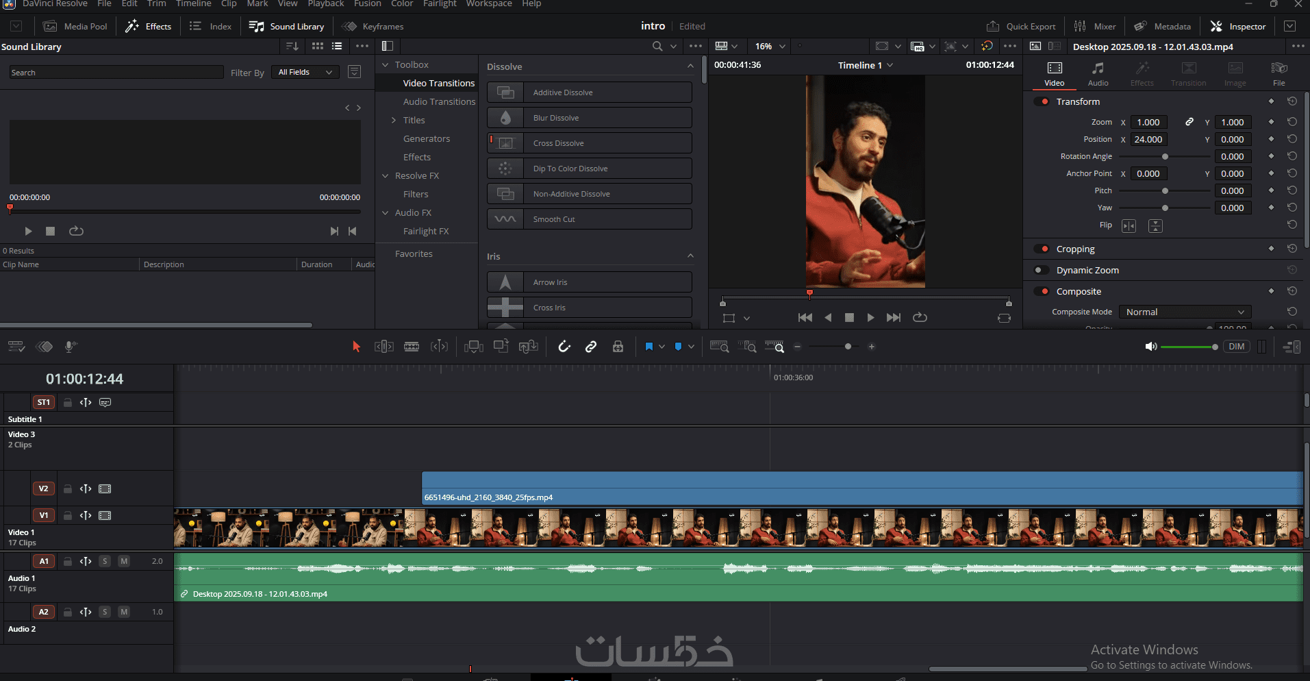Mute output with the speaker icon
Image resolution: width=1310 pixels, height=681 pixels.
1151,347
